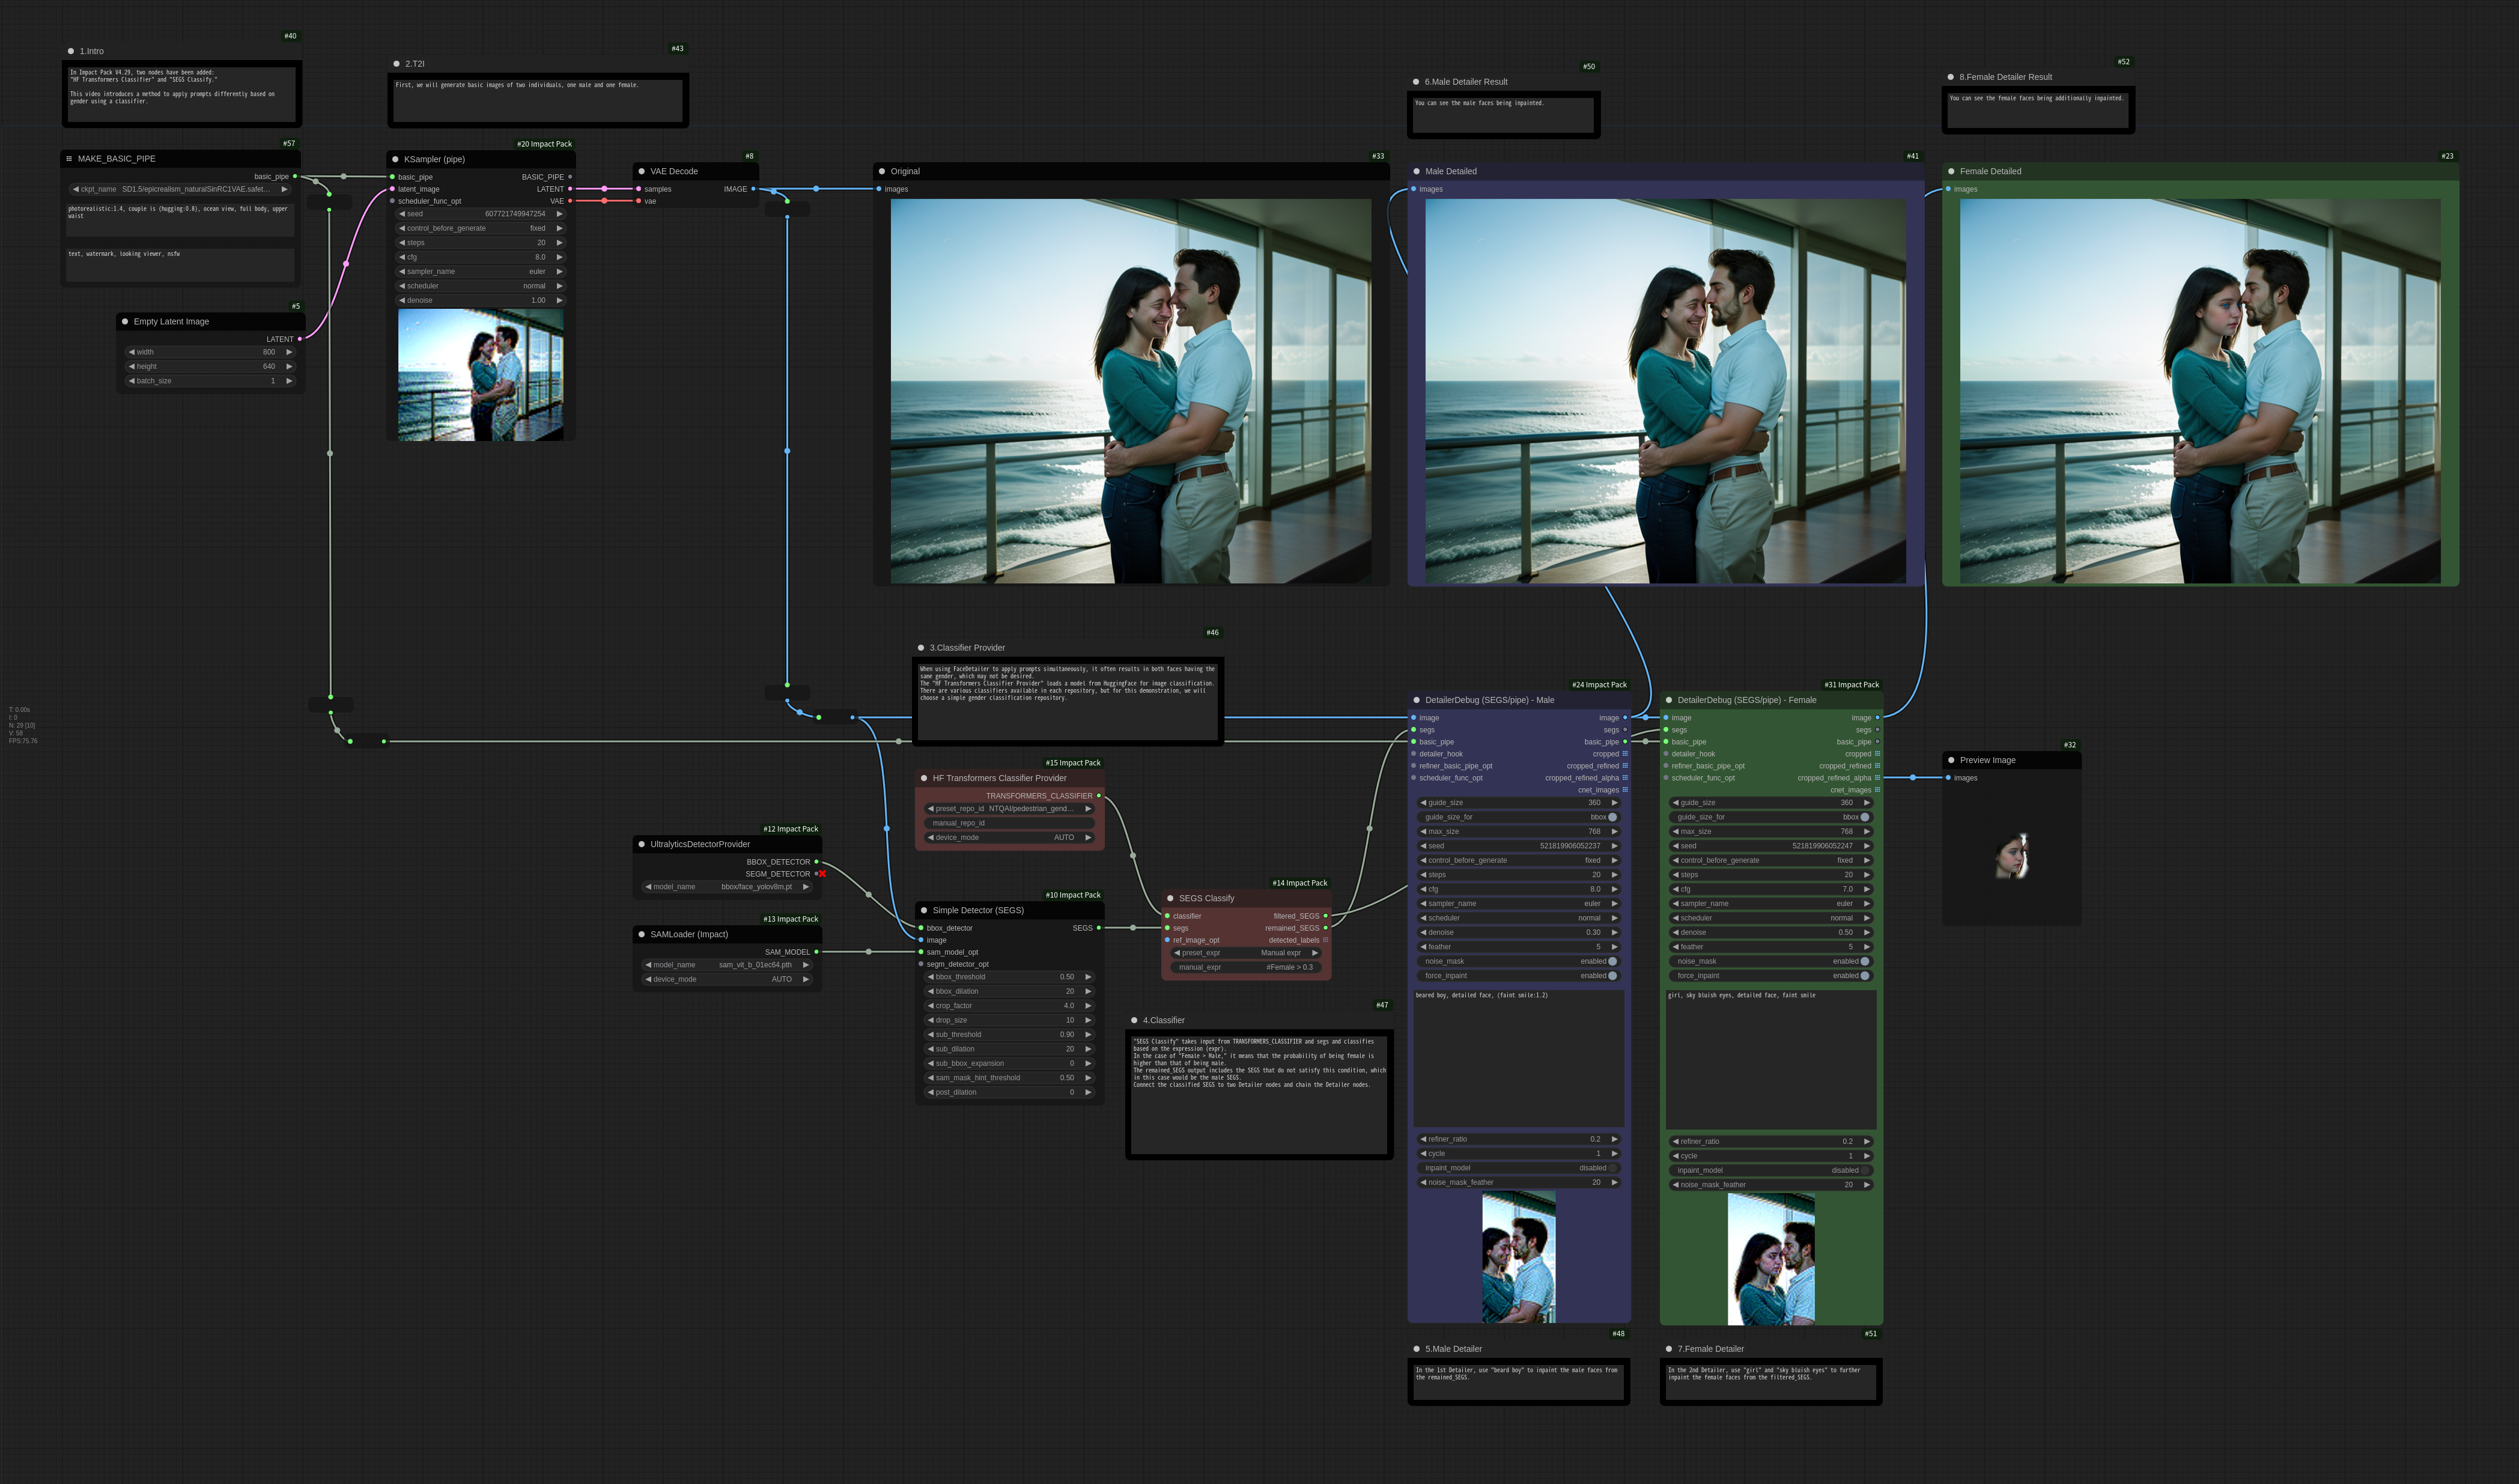Collapse the Female Detailed preview node
This screenshot has width=2519, height=1484.
tap(1951, 171)
